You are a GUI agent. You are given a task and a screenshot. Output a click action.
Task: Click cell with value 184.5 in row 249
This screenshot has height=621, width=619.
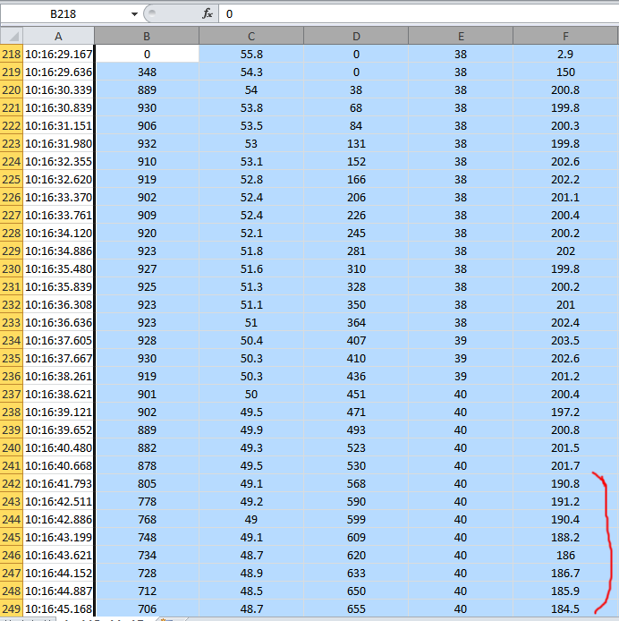565,609
